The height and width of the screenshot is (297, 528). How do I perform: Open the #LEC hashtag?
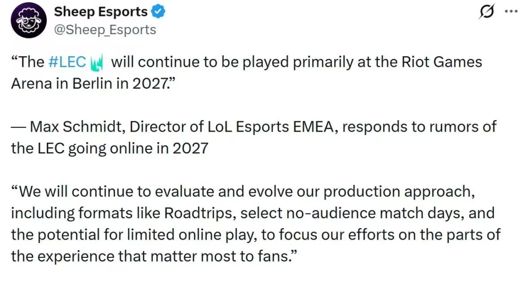click(x=67, y=62)
